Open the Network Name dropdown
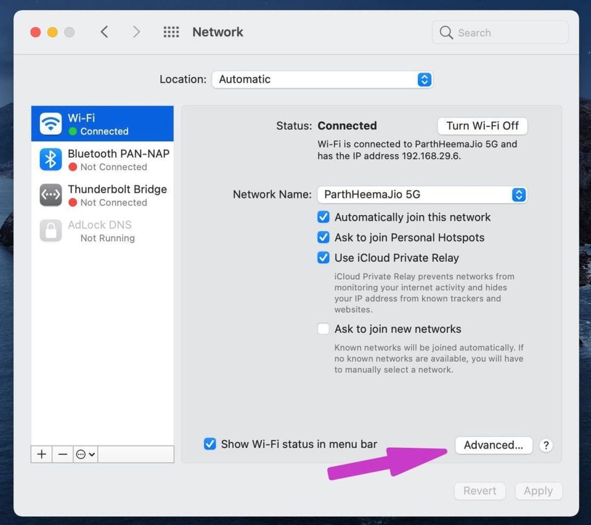The height and width of the screenshot is (525, 591). pos(422,195)
